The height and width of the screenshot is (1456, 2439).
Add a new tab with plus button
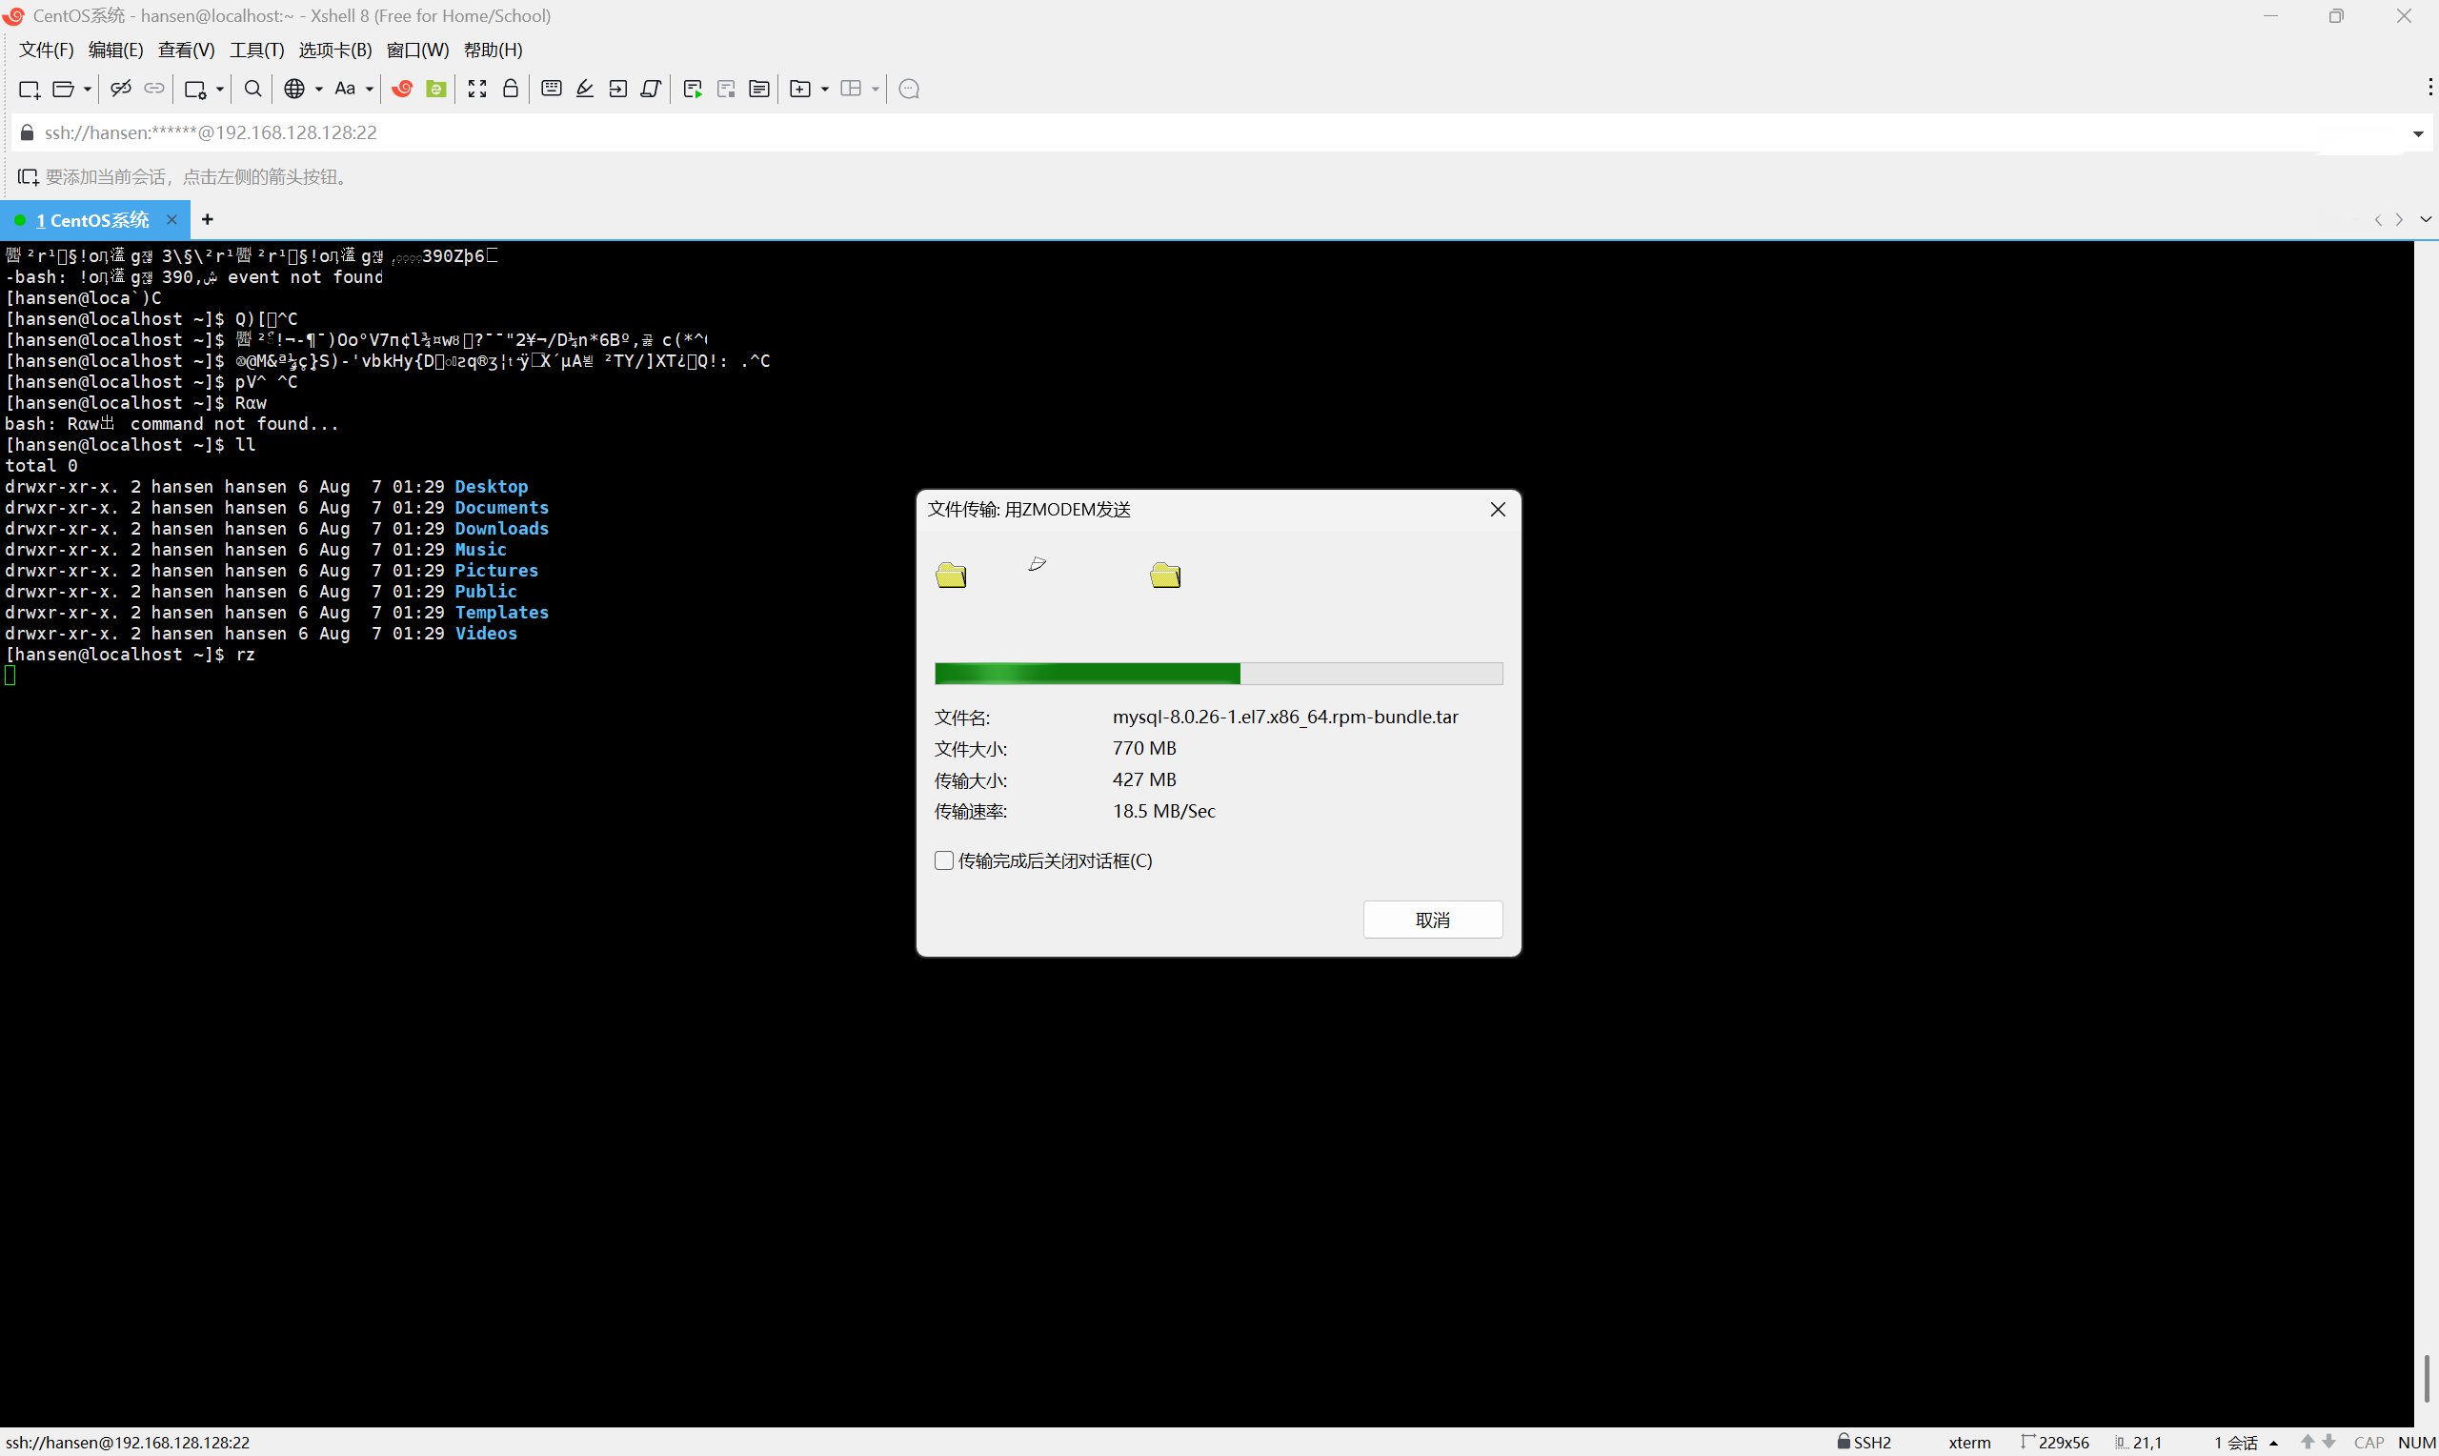tap(207, 220)
